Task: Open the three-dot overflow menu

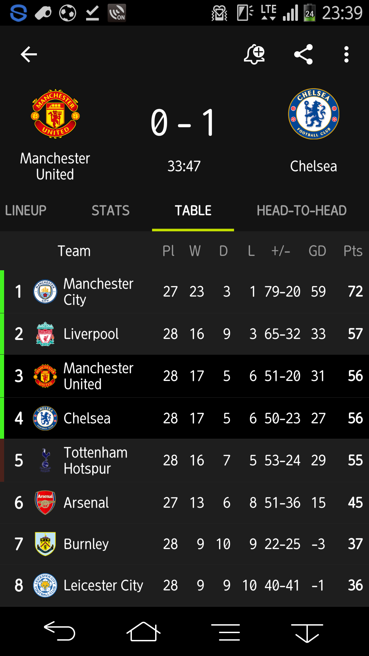Action: pos(346,54)
